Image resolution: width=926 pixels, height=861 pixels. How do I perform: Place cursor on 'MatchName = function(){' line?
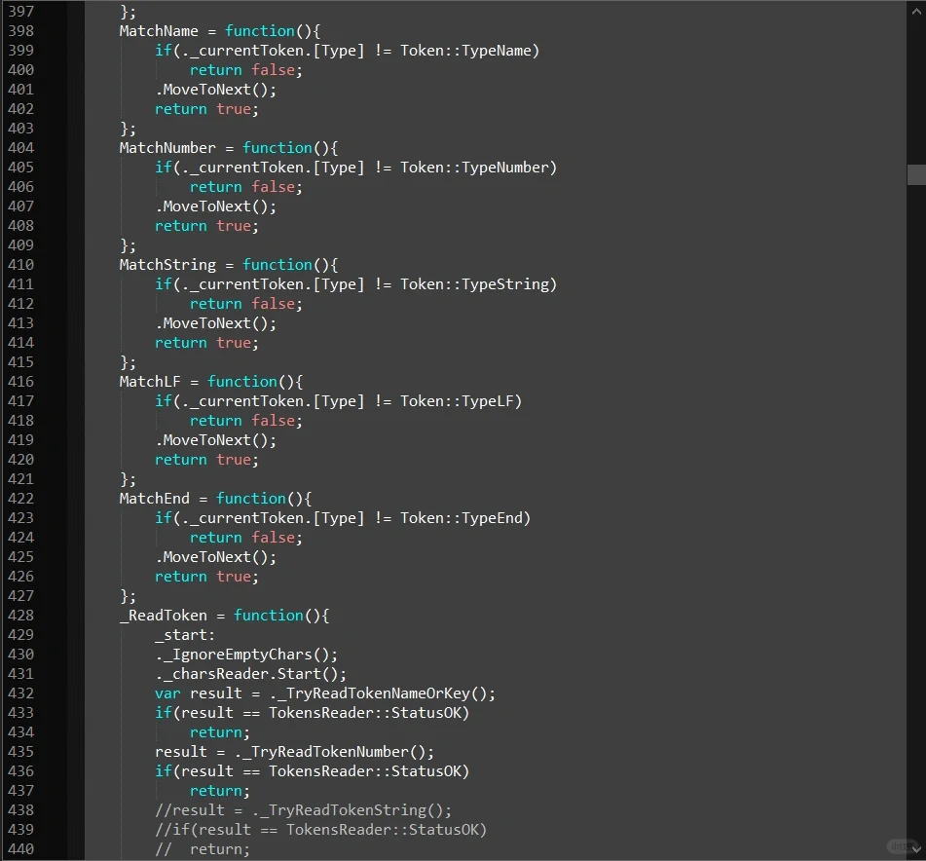coord(220,31)
